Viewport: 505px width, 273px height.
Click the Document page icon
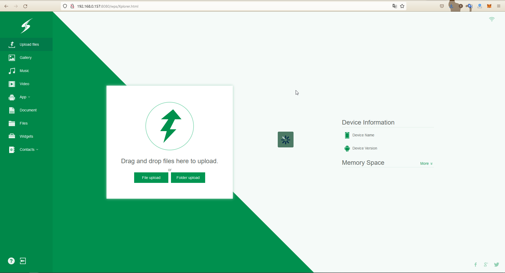click(12, 110)
